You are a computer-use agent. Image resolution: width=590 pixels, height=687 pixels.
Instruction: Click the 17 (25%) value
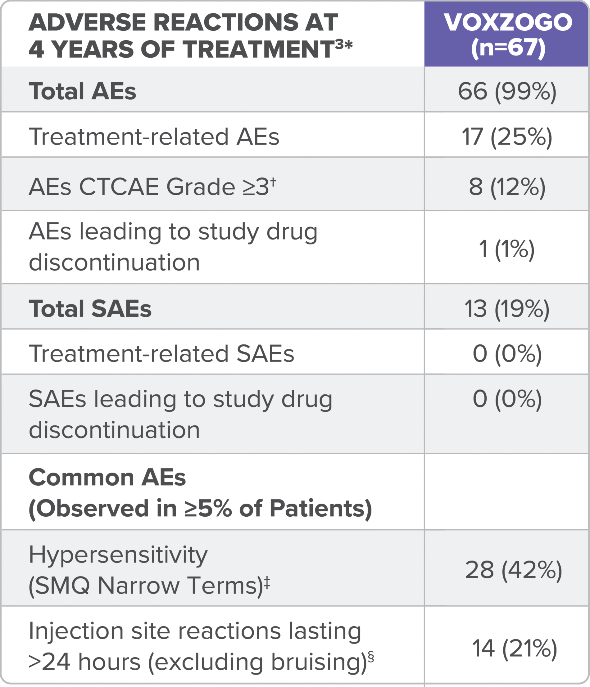coord(507,137)
